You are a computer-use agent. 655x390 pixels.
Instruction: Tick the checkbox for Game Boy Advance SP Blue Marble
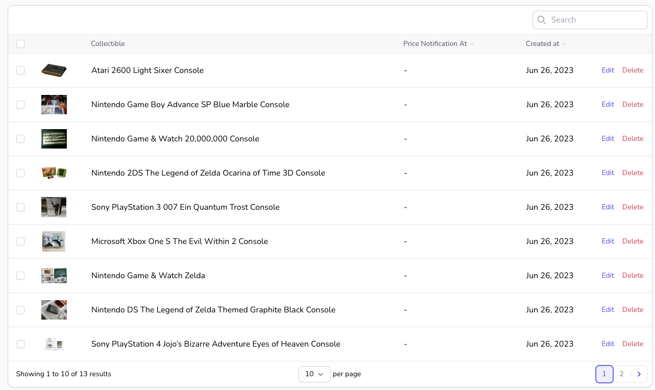click(x=20, y=105)
